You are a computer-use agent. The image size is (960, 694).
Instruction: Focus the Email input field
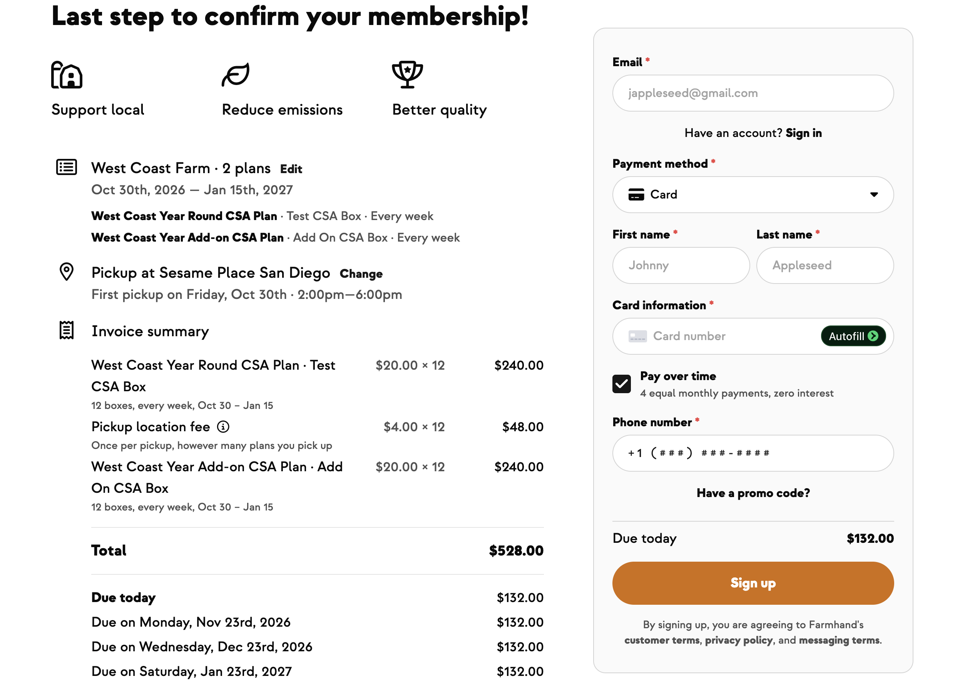click(x=753, y=93)
